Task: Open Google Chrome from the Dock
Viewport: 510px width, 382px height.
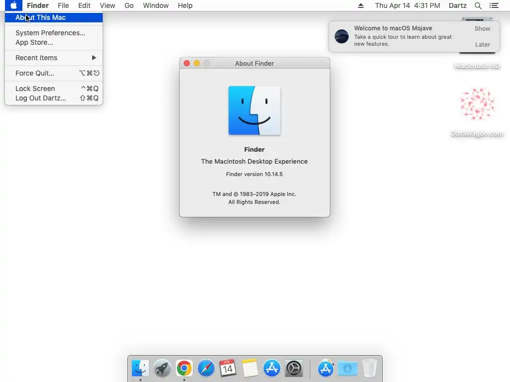Action: tap(184, 369)
